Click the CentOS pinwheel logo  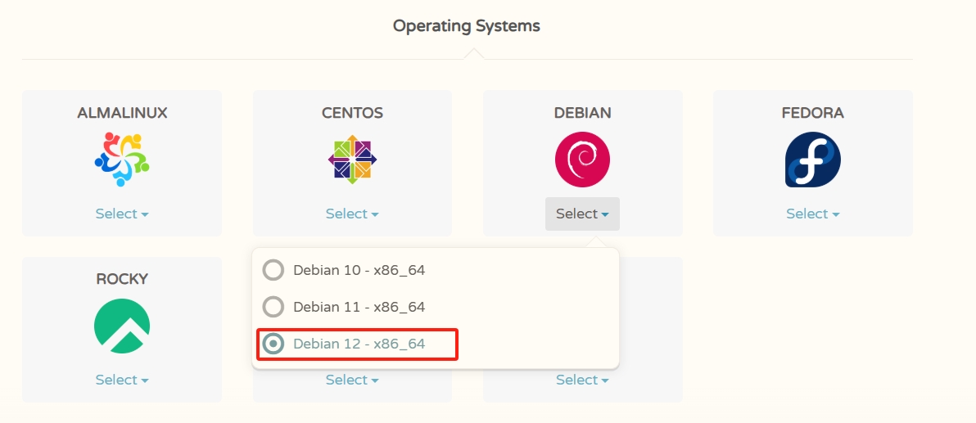click(352, 160)
